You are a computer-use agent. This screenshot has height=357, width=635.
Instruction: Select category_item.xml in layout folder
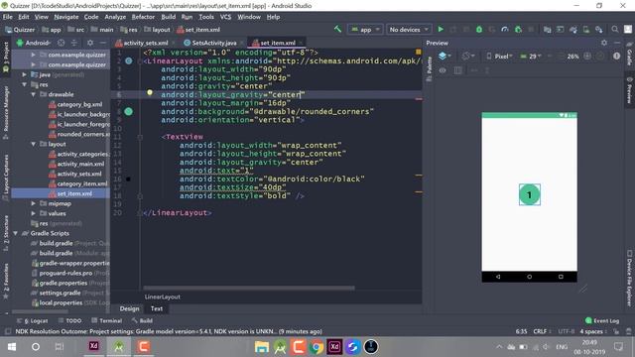click(77, 183)
